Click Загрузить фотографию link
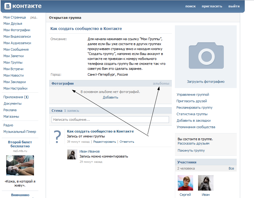This screenshot has width=254, height=198. point(206,82)
